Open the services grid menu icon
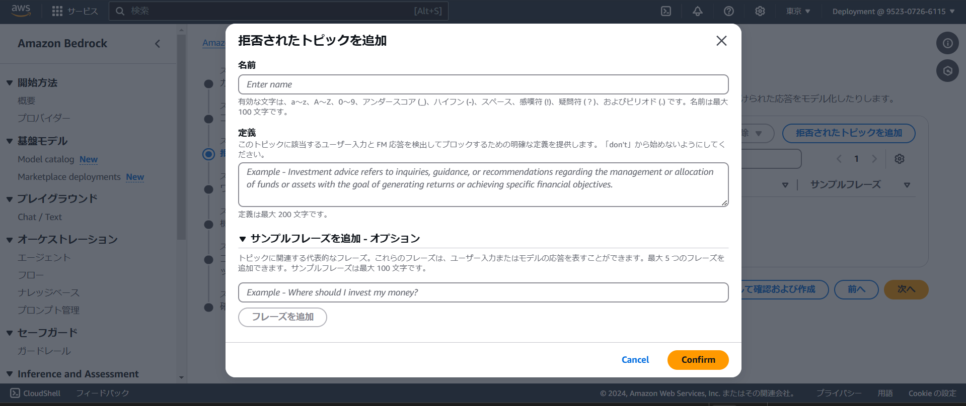The height and width of the screenshot is (406, 966). coord(57,11)
